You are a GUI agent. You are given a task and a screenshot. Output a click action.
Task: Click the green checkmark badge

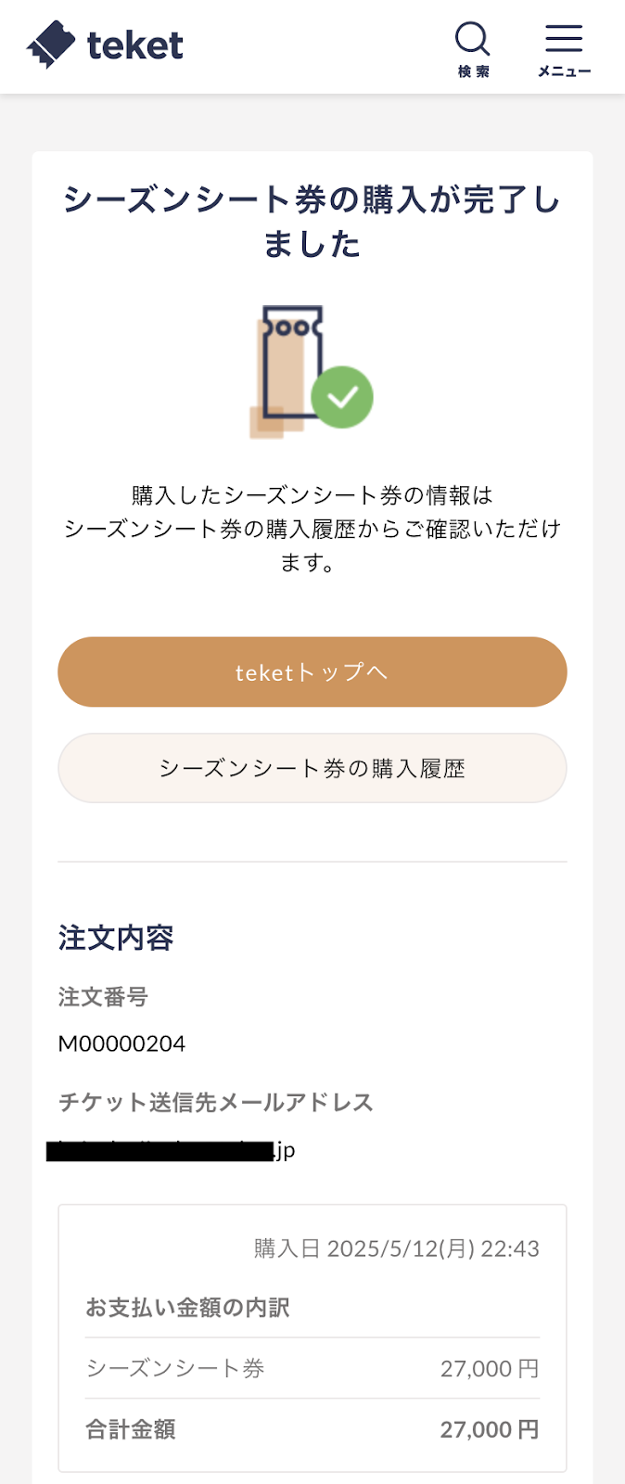point(342,397)
